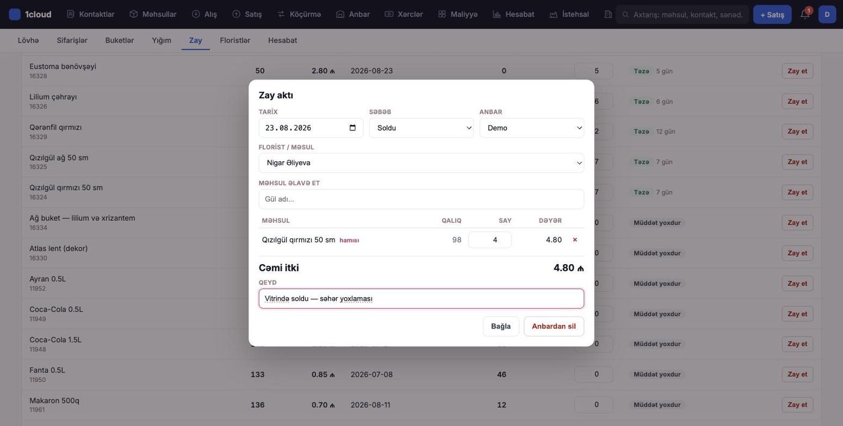Click the Zay et button for Fanta 0.5L
843x426 pixels.
click(x=797, y=375)
